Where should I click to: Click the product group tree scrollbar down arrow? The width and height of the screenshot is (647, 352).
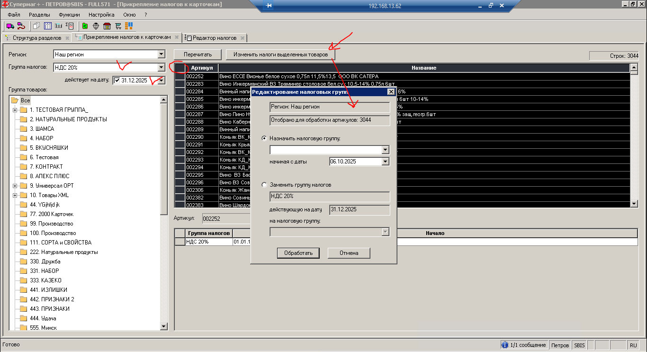point(164,326)
